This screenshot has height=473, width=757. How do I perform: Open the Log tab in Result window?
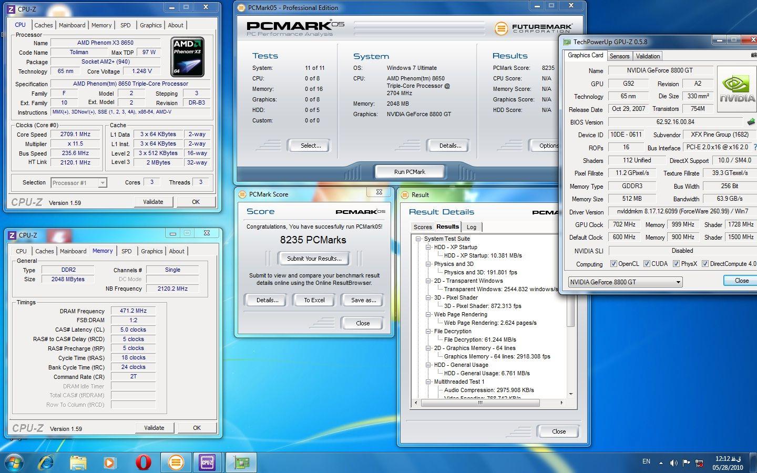[472, 227]
